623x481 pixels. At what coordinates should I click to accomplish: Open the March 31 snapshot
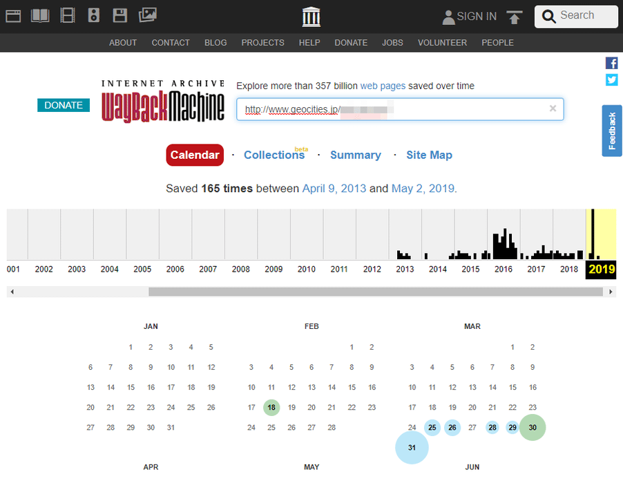pos(412,448)
